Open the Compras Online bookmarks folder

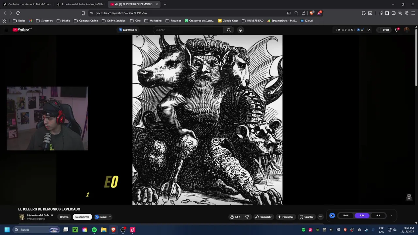(x=86, y=21)
